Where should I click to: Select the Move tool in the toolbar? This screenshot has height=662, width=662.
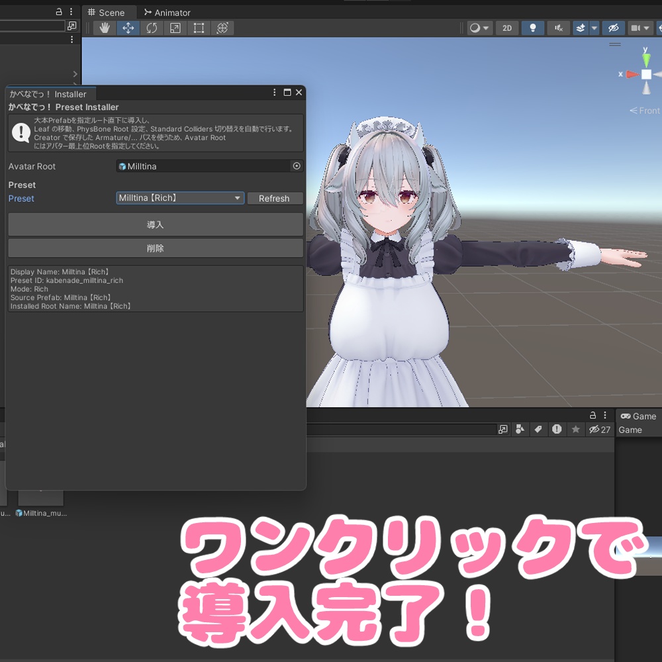click(127, 28)
